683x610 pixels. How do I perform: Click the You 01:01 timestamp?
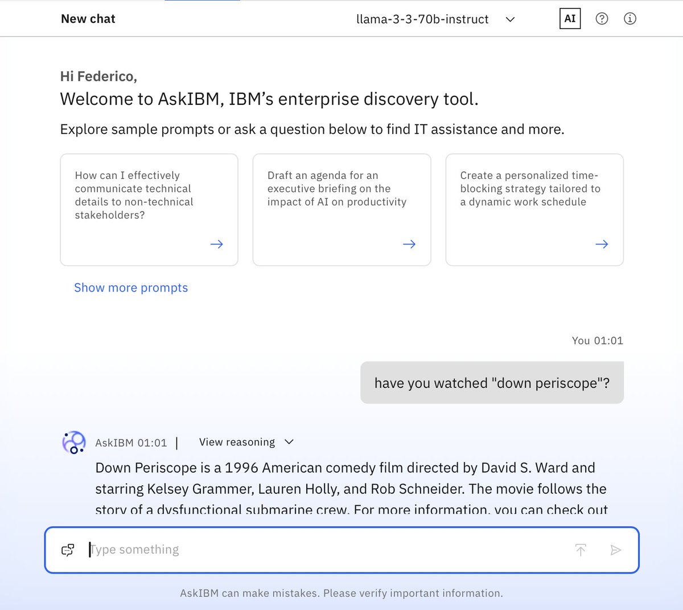598,341
